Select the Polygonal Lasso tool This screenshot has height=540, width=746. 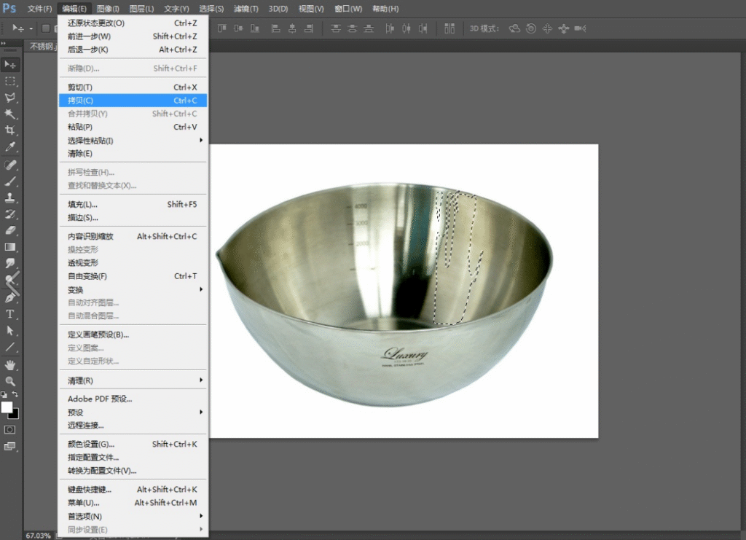[10, 98]
